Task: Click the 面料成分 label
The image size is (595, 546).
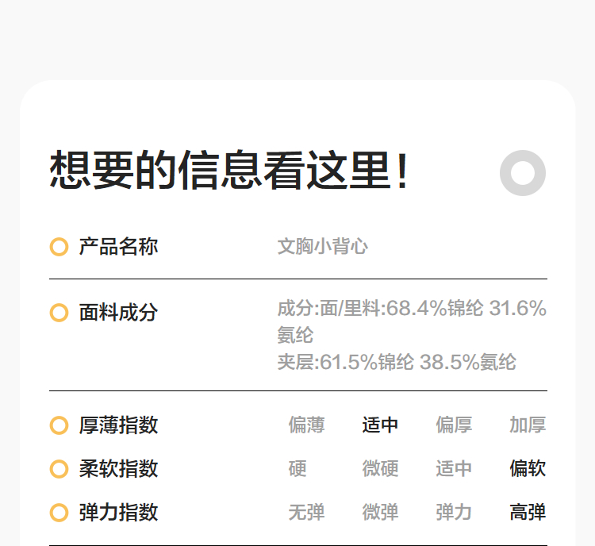Action: 118,313
